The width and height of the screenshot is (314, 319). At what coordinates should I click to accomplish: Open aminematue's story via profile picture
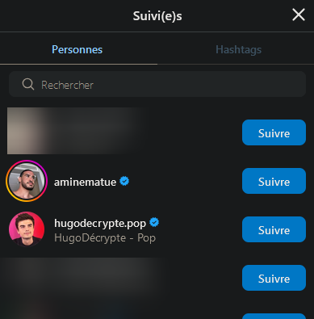(27, 181)
